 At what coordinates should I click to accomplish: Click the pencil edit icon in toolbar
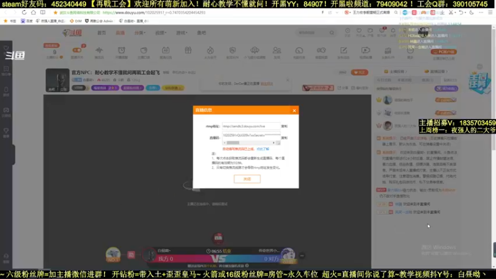coord(343,50)
